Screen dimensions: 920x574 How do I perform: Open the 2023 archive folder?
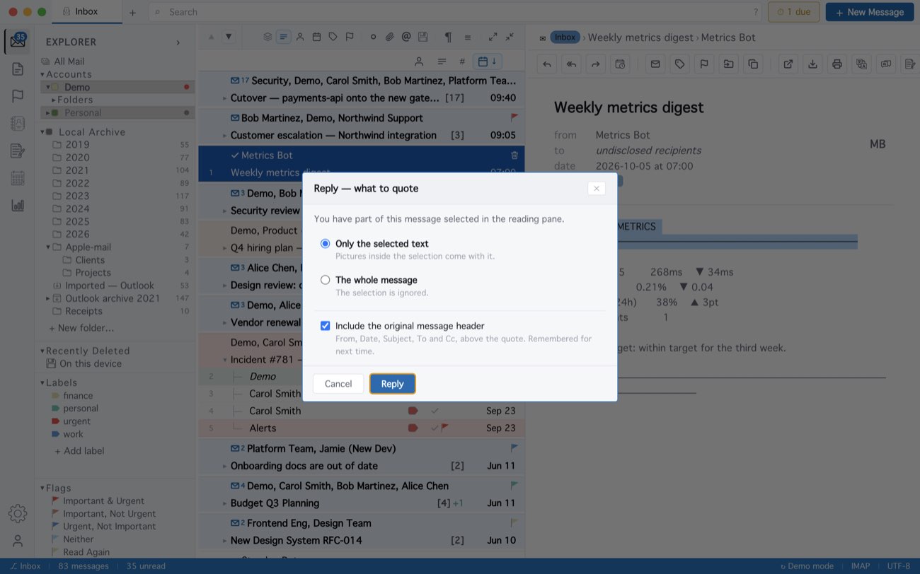point(77,196)
